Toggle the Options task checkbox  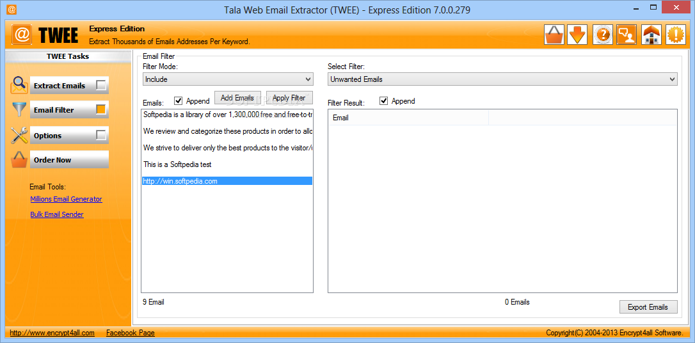coord(101,135)
